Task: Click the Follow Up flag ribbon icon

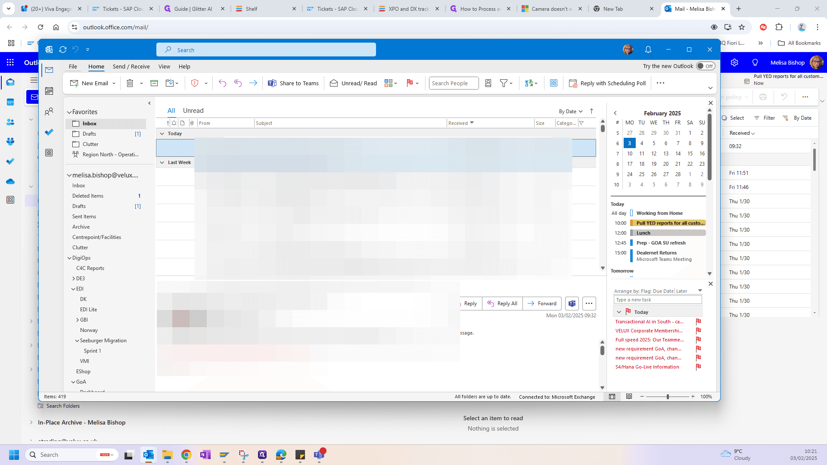Action: (x=410, y=83)
